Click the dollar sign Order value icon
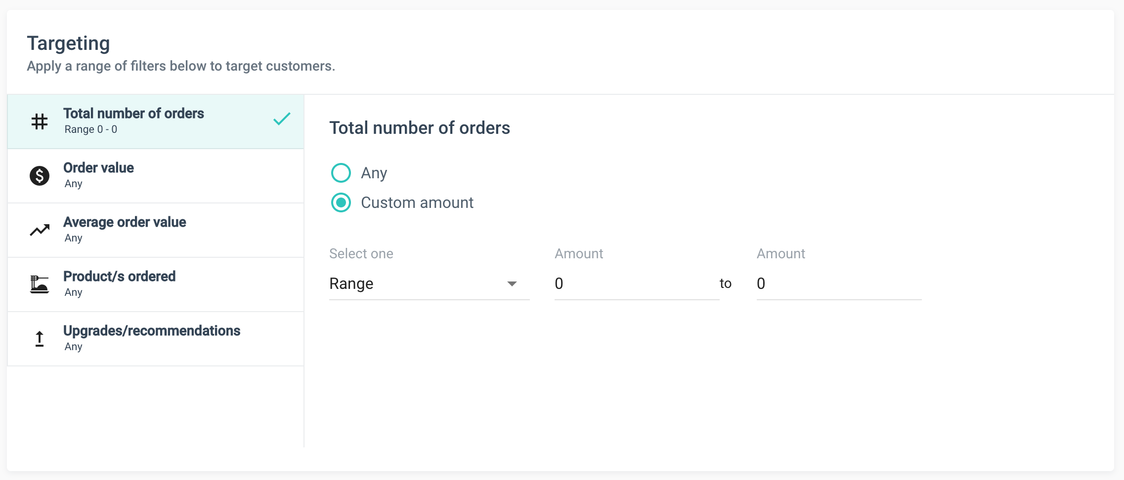Image resolution: width=1124 pixels, height=480 pixels. click(40, 176)
